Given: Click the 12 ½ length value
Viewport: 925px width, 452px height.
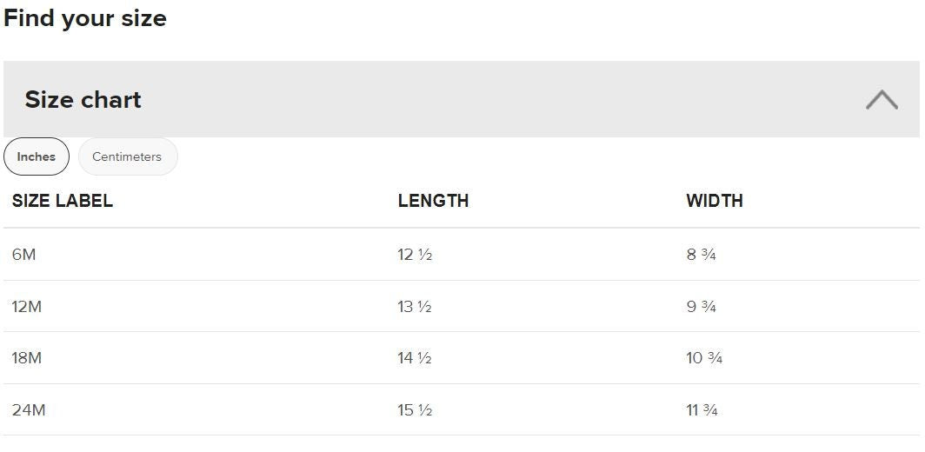Looking at the screenshot, I should coord(415,255).
